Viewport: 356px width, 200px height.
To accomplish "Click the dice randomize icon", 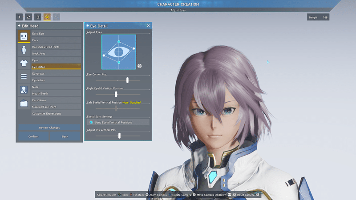I will 139,66.
